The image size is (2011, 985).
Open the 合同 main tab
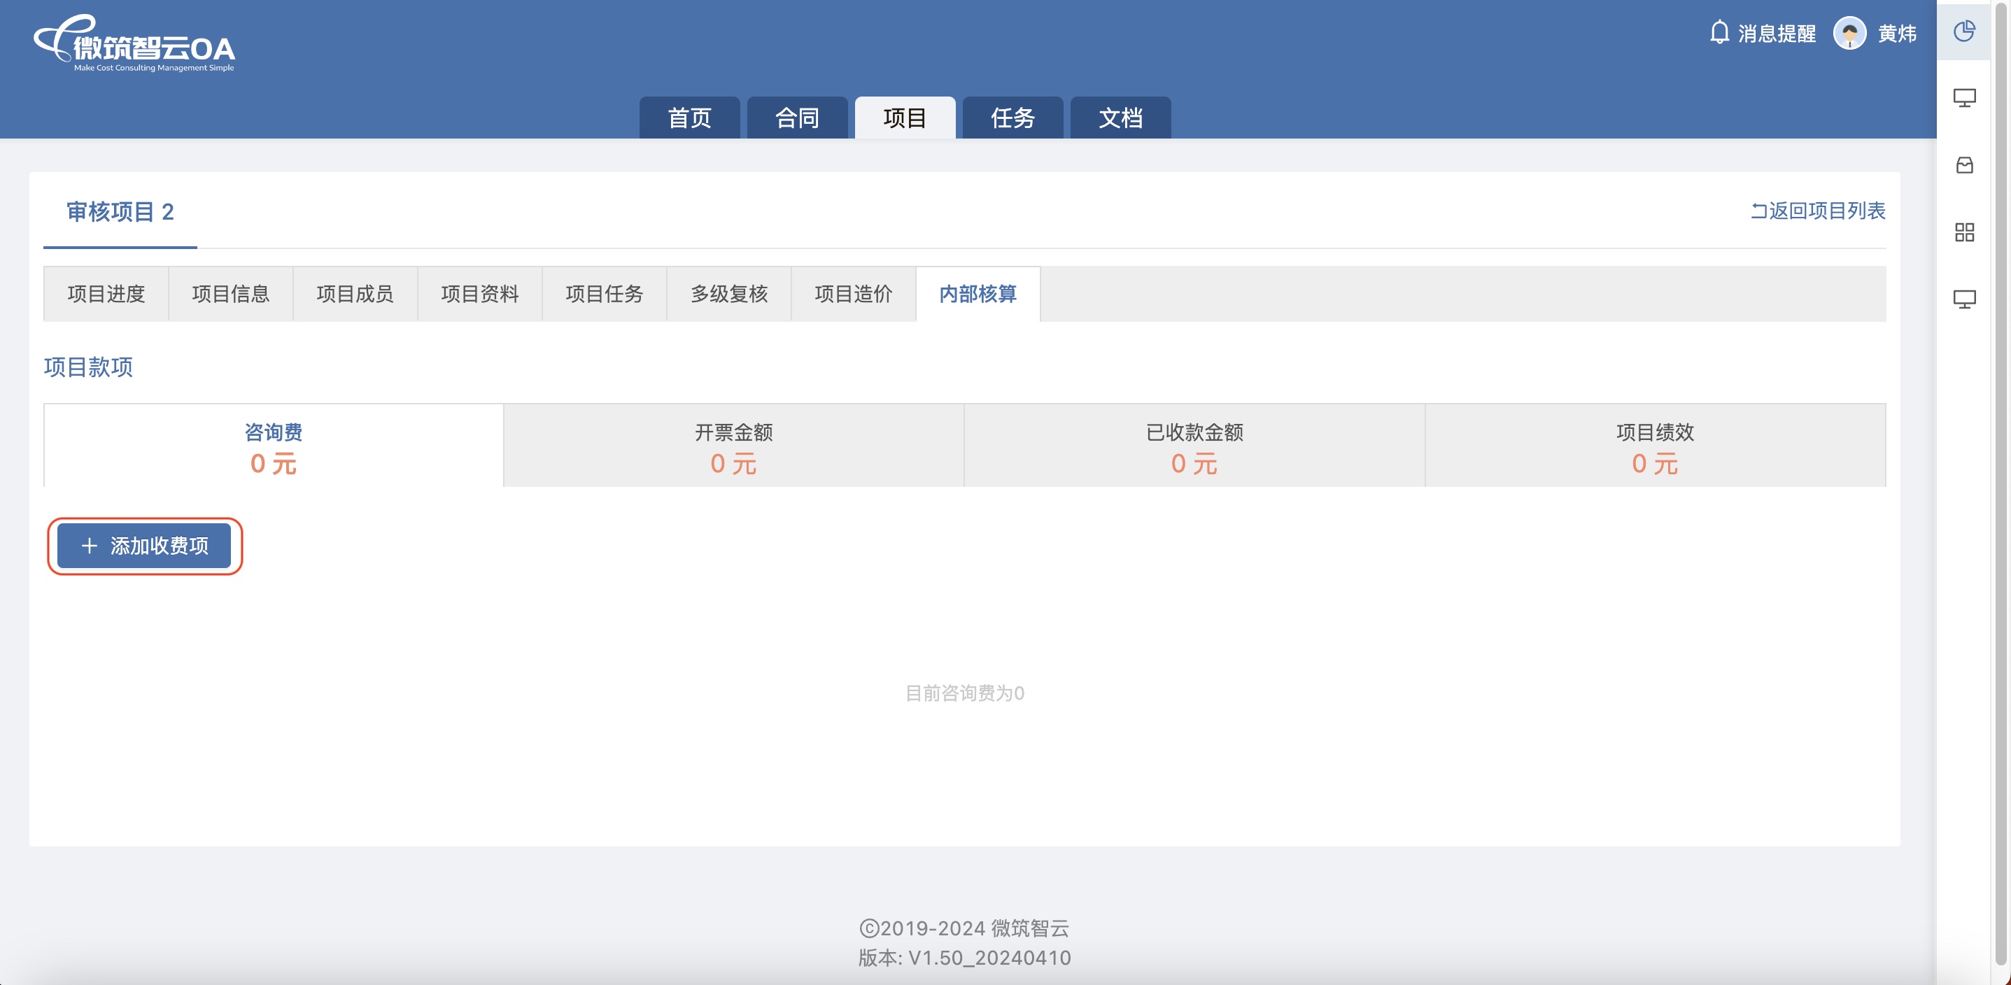pos(796,118)
